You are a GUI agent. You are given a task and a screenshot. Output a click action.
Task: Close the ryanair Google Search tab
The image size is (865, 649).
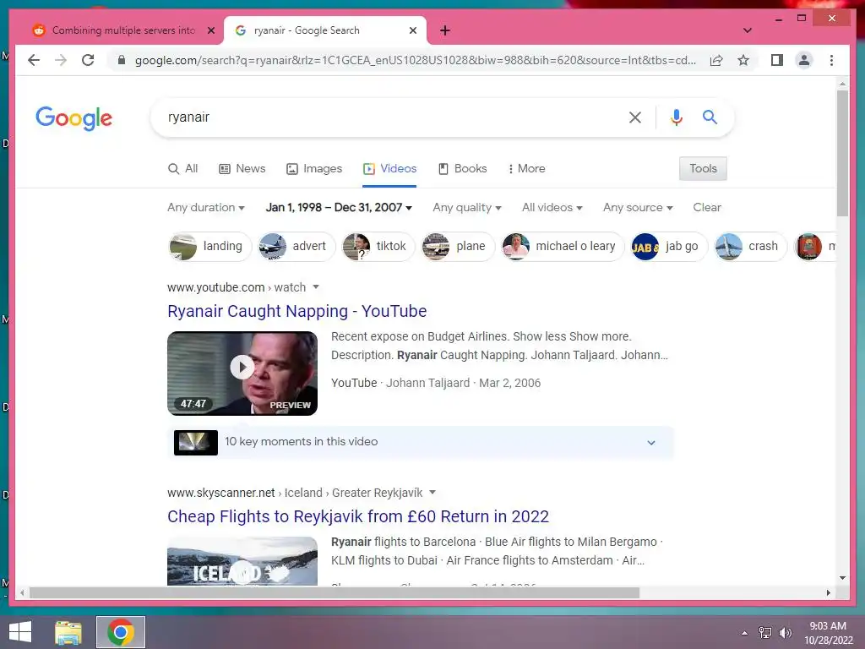tap(412, 30)
